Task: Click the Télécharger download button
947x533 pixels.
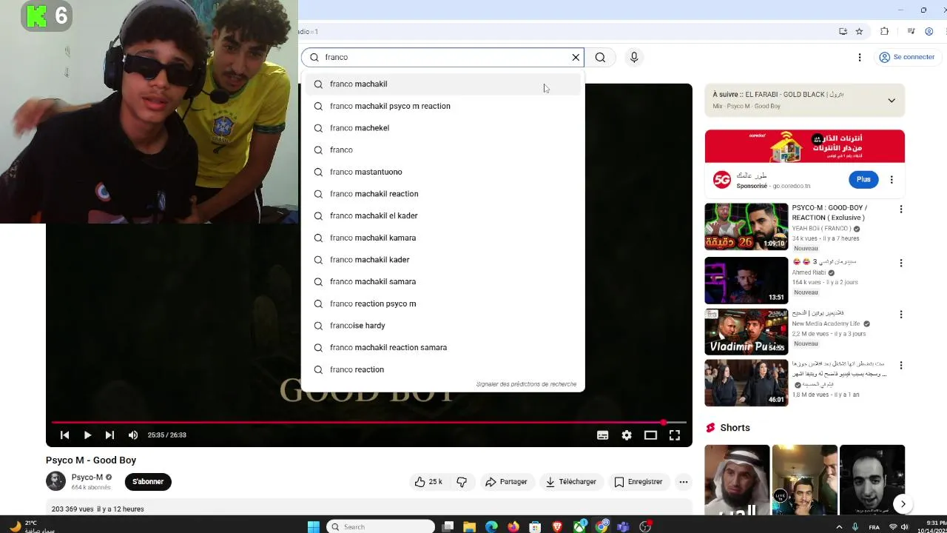Action: coord(570,482)
